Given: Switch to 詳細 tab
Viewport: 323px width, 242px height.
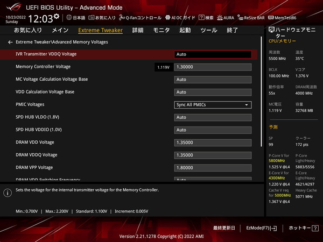Looking at the screenshot, I should (x=138, y=30).
